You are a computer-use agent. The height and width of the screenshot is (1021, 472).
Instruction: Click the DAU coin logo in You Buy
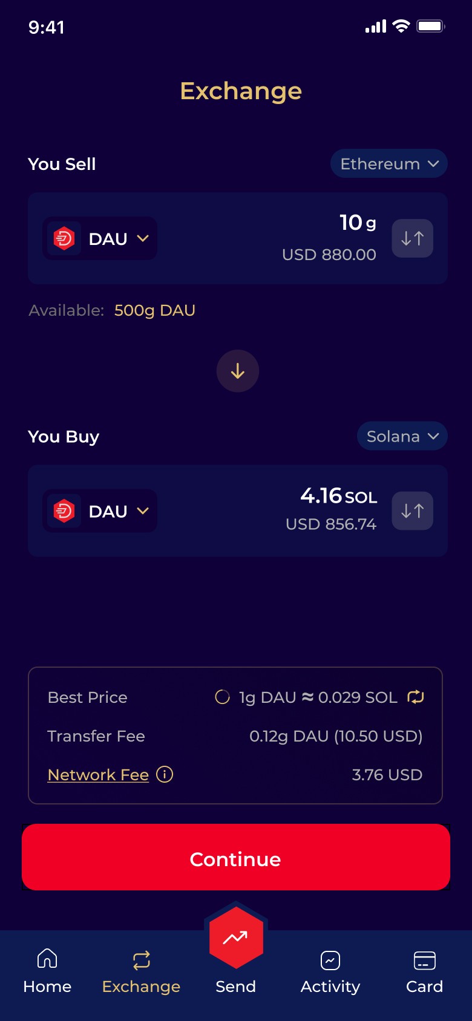[64, 511]
